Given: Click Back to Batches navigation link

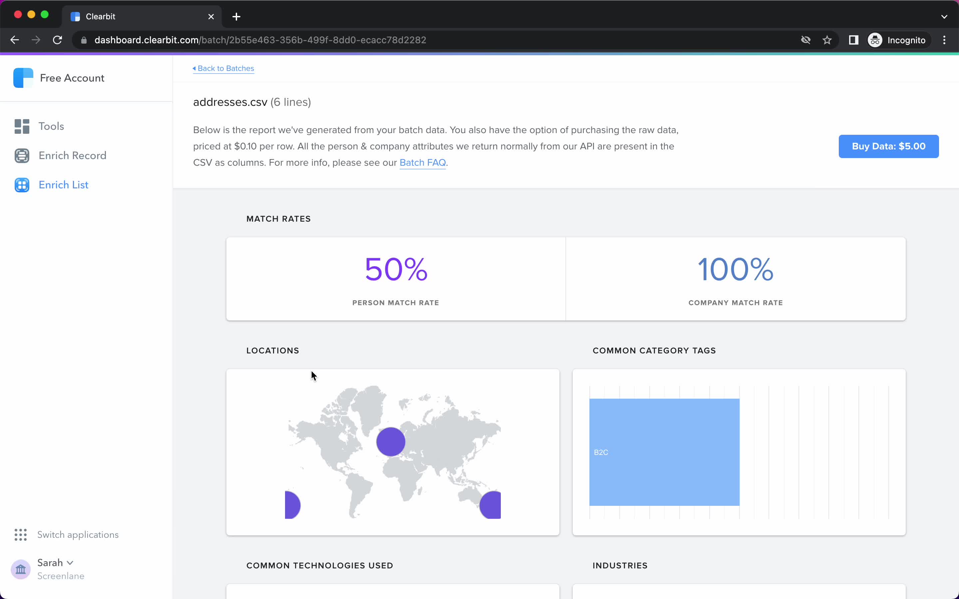Looking at the screenshot, I should click(223, 68).
